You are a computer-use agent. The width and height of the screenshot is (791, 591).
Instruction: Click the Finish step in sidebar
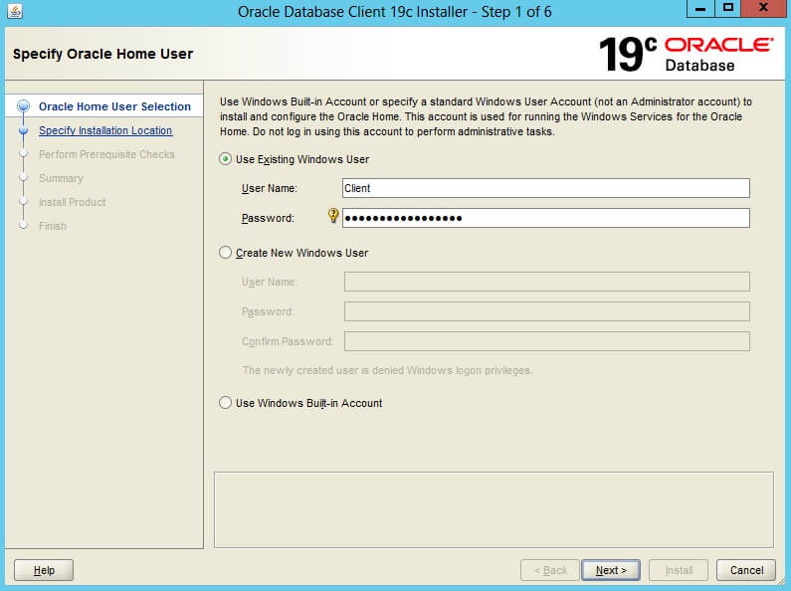(x=53, y=226)
